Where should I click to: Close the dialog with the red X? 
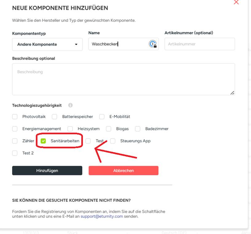[x=236, y=2]
